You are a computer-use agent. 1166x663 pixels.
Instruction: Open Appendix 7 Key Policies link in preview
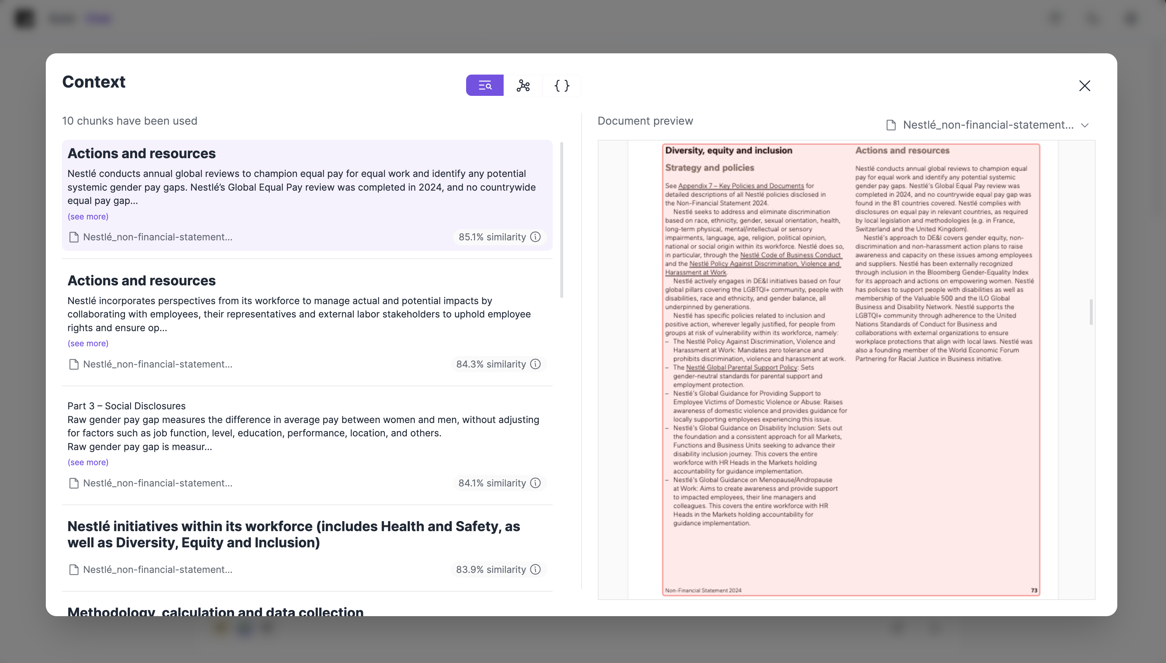point(741,186)
